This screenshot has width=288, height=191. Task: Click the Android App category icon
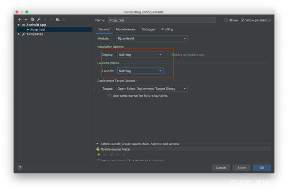tap(24, 25)
